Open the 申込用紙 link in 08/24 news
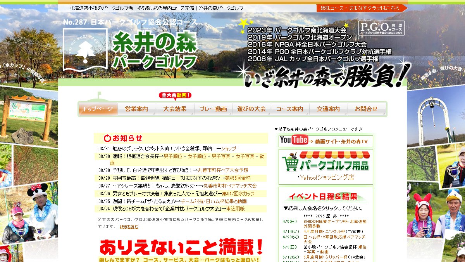465x262 pixels. [x=236, y=208]
